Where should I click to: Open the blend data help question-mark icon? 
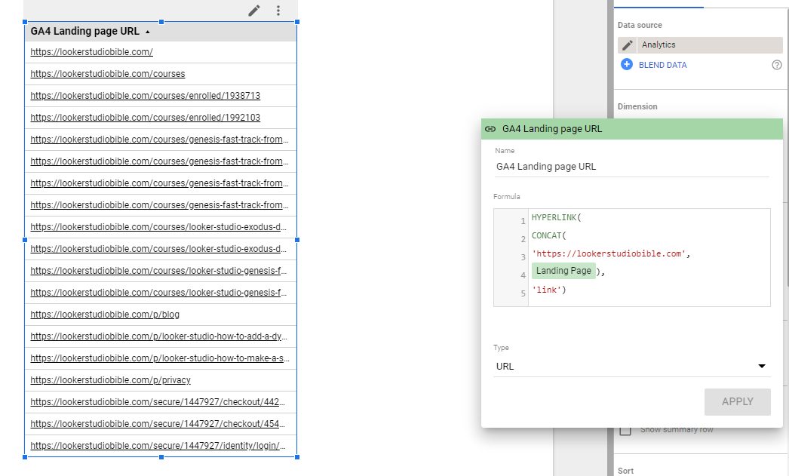[x=777, y=65]
